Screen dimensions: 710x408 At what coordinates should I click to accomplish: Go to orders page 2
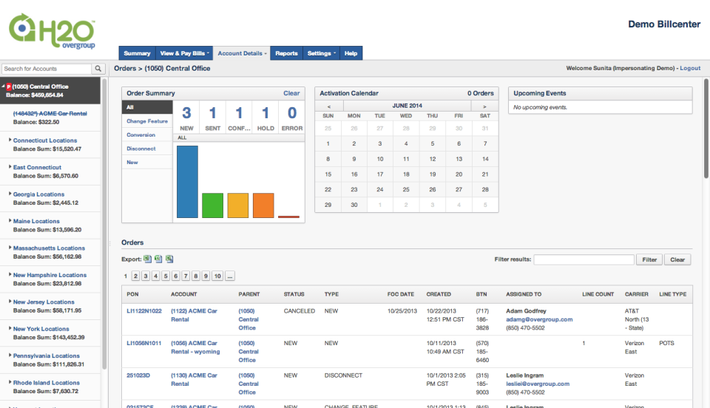coord(135,276)
